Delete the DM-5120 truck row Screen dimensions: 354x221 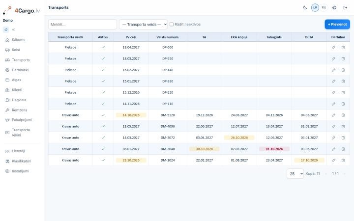[x=343, y=115]
